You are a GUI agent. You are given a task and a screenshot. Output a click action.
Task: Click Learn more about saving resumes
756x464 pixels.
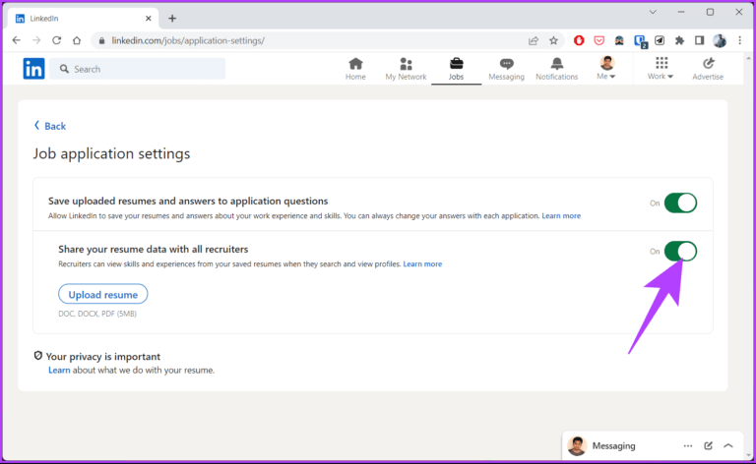[561, 216]
